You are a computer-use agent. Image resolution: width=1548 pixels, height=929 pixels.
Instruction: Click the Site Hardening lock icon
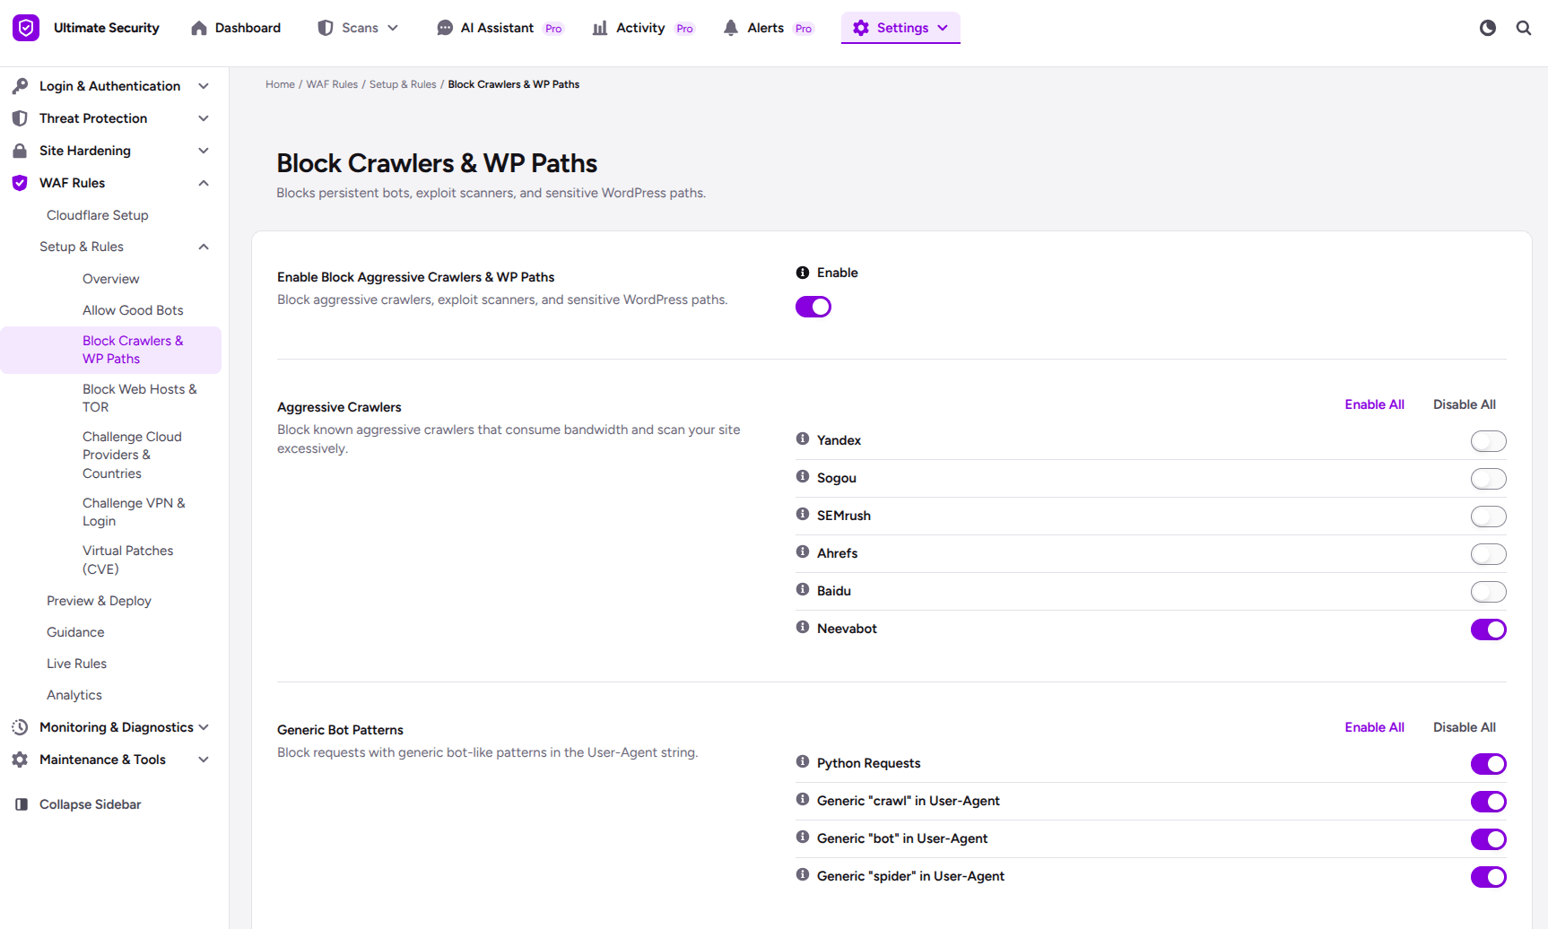(x=20, y=151)
